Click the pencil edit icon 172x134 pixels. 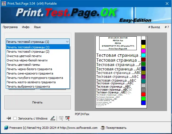pos(53,118)
